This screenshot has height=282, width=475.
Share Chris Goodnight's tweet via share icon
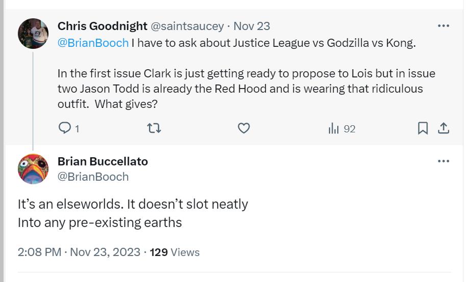443,128
